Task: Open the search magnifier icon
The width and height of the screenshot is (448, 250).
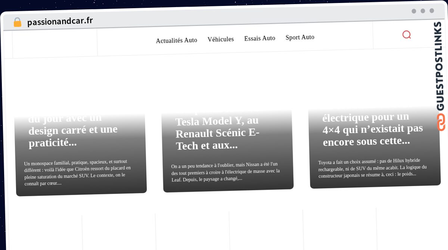Action: point(407,35)
